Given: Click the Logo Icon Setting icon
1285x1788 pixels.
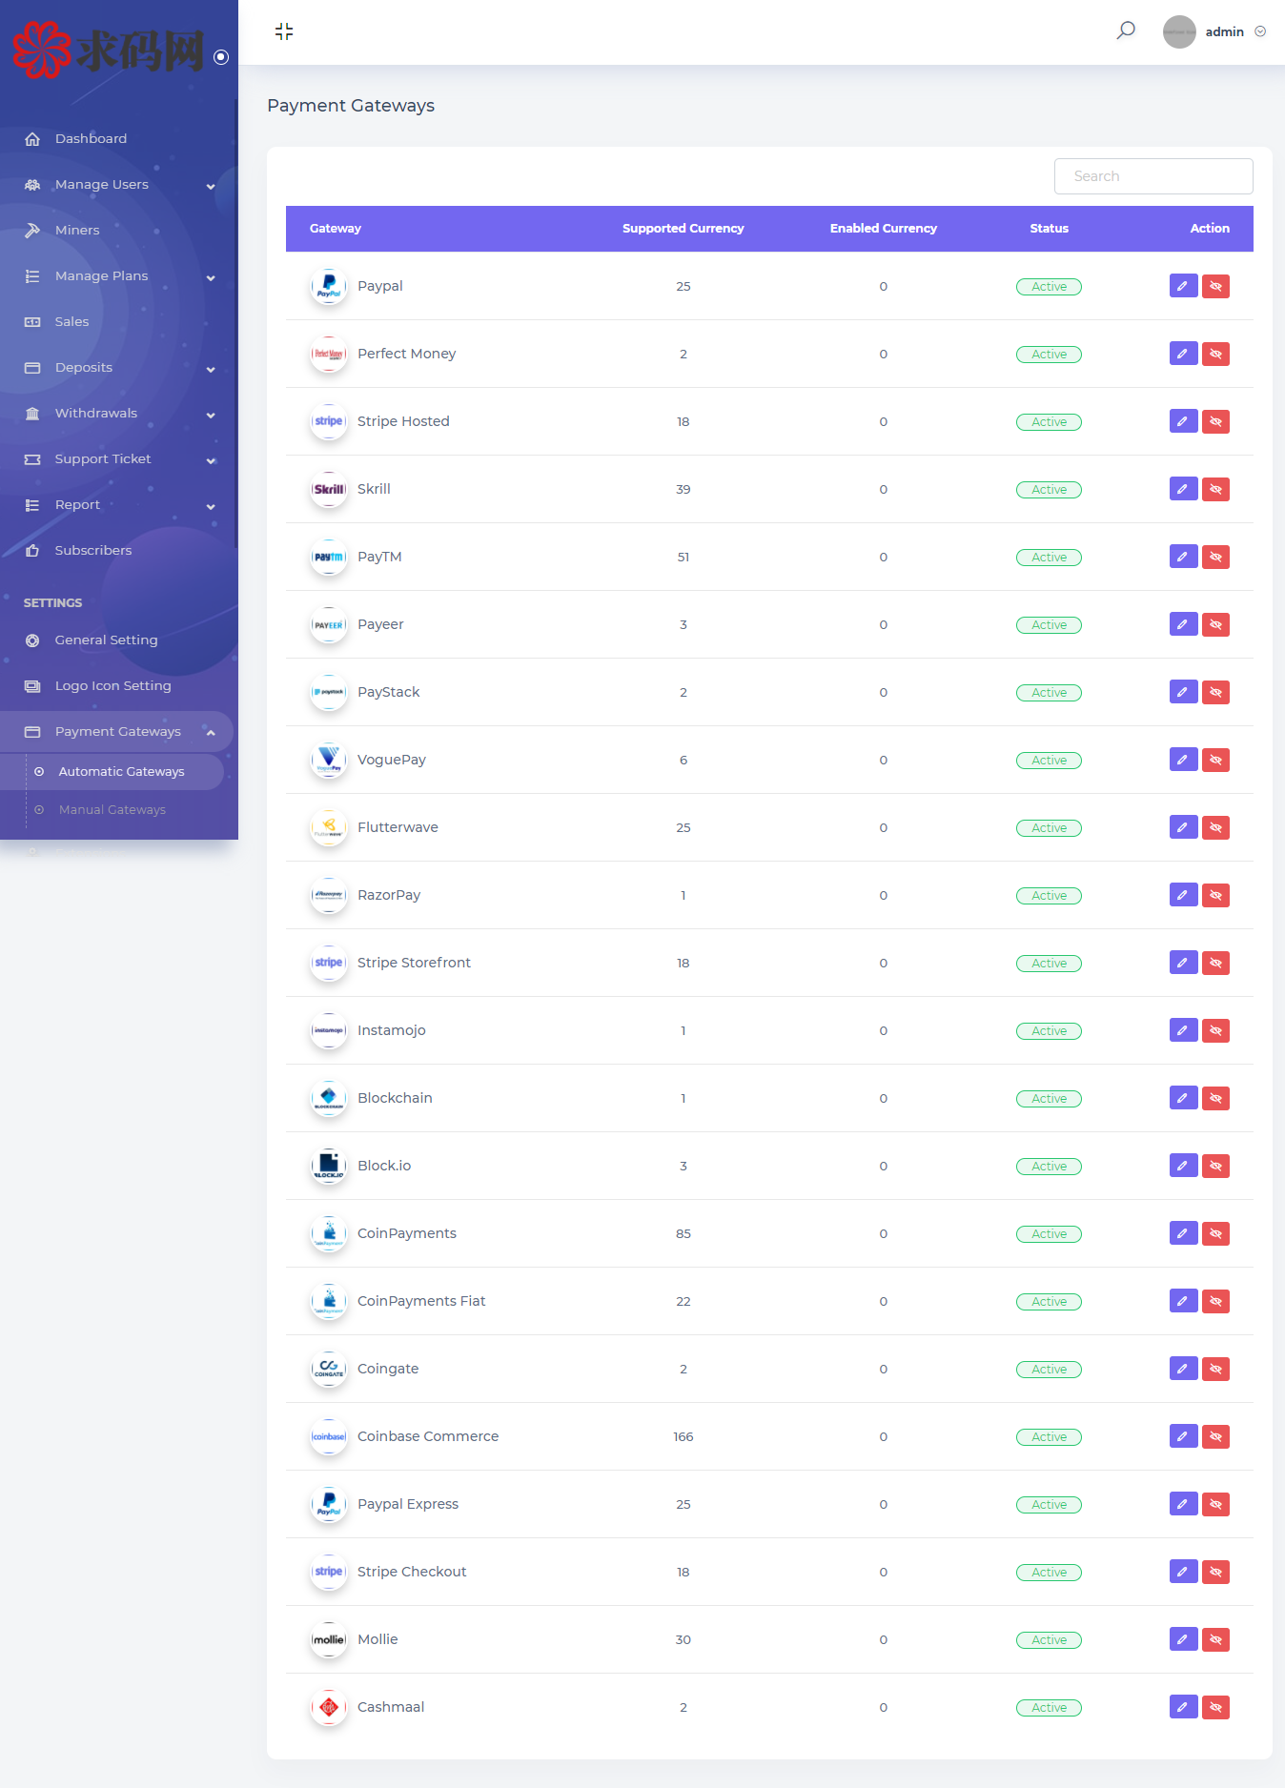Looking at the screenshot, I should click(32, 686).
